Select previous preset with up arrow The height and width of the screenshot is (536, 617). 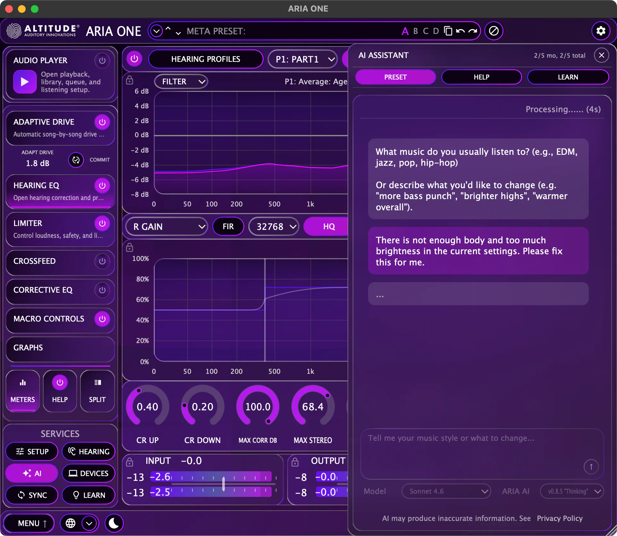click(x=168, y=28)
